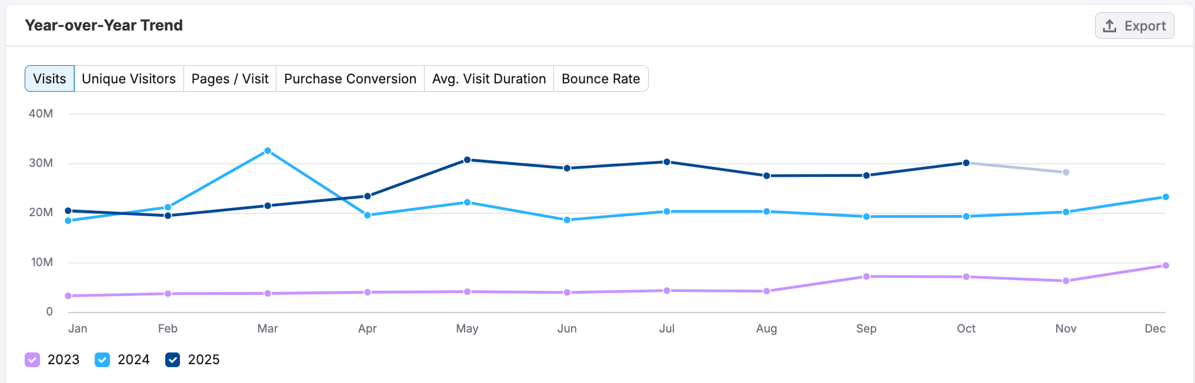Switch to the Unique Visitors tab
The width and height of the screenshot is (1195, 383).
(x=129, y=79)
